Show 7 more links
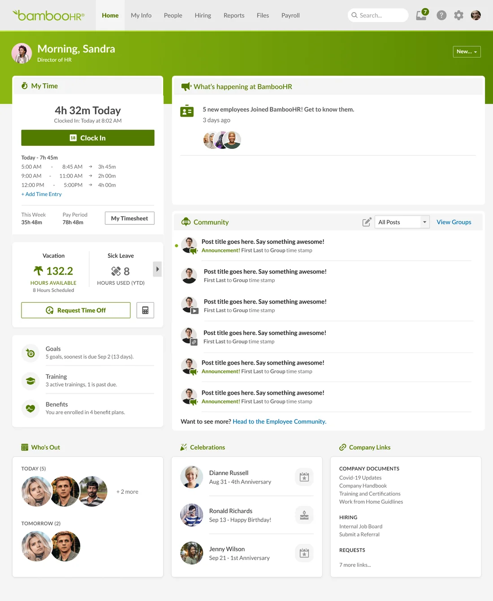This screenshot has height=601, width=493. coord(355,565)
